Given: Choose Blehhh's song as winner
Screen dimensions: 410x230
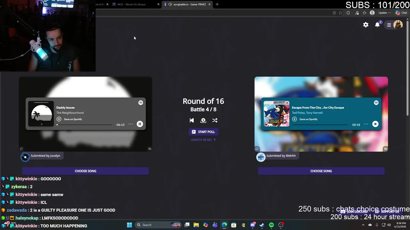Looking at the screenshot, I should click(x=321, y=171).
